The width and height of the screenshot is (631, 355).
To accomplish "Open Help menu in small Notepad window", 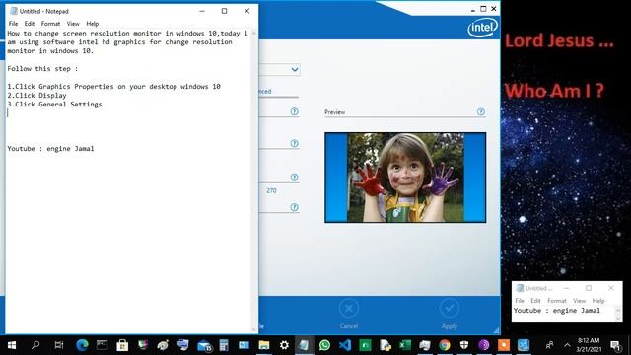I will click(x=598, y=300).
